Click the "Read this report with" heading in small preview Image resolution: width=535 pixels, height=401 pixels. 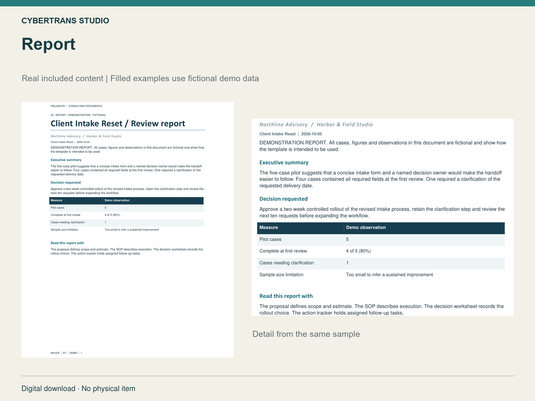click(67, 243)
